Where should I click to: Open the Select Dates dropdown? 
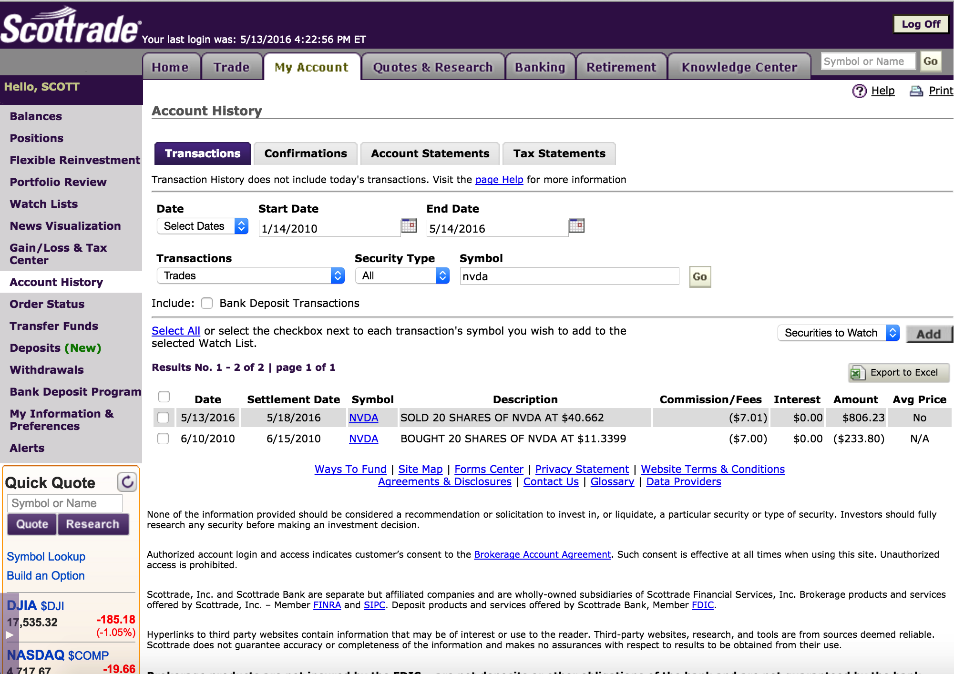203,226
